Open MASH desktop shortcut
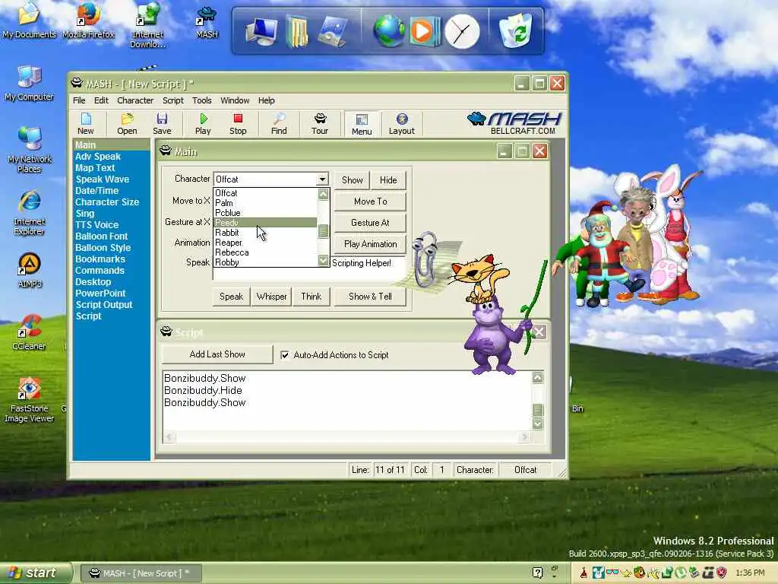This screenshot has width=778, height=584. click(207, 23)
